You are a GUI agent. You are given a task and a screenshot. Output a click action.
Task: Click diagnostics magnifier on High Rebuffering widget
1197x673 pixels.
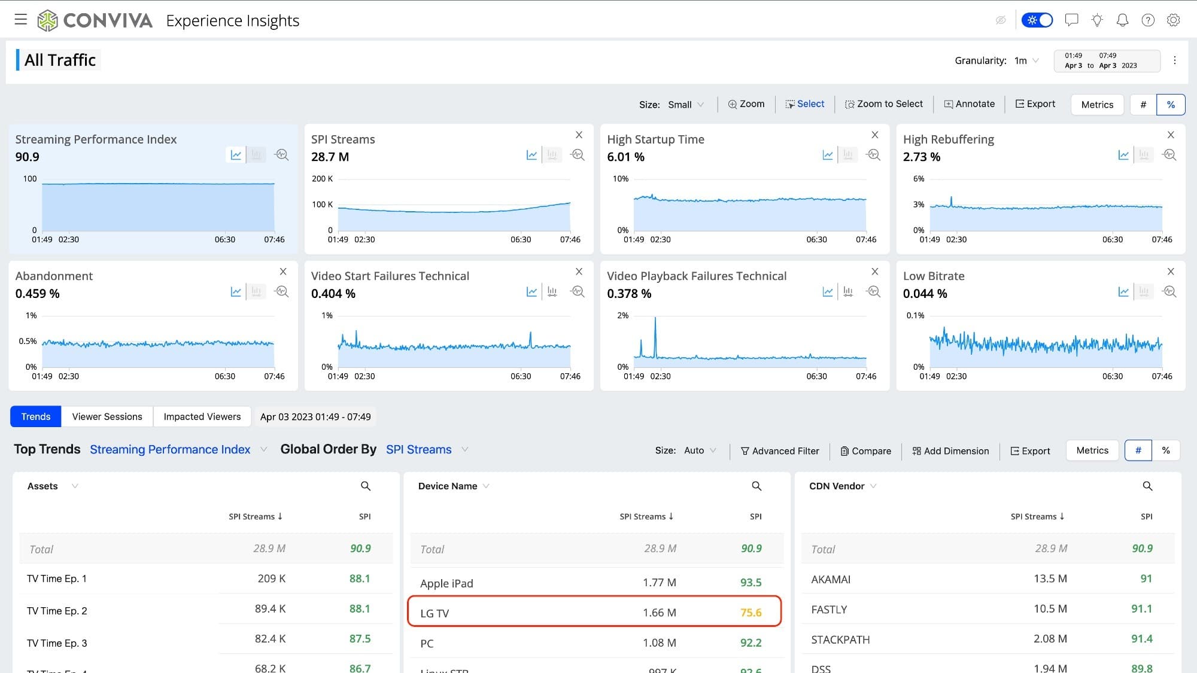1169,155
